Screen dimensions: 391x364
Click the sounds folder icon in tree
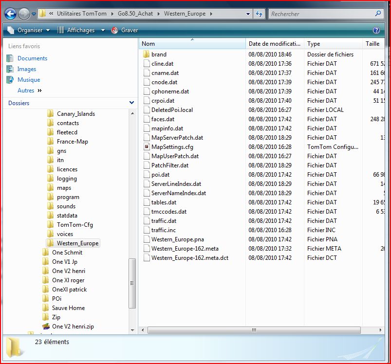tap(50, 206)
